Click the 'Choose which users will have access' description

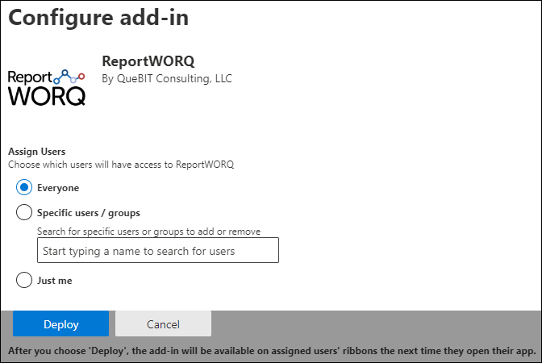(x=121, y=164)
